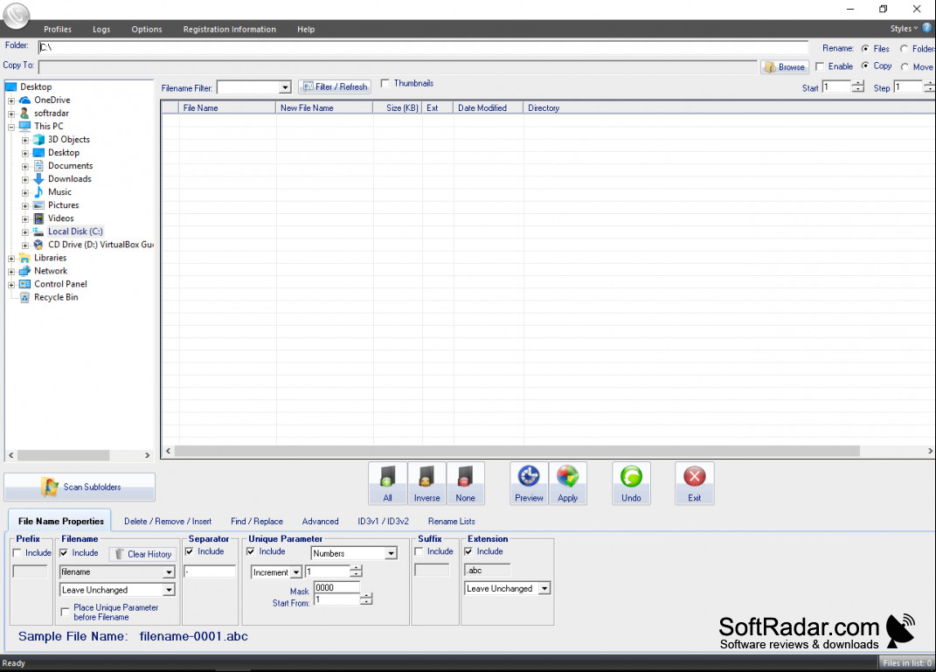The width and height of the screenshot is (936, 672).
Task: Open the Logs menu
Action: coord(101,29)
